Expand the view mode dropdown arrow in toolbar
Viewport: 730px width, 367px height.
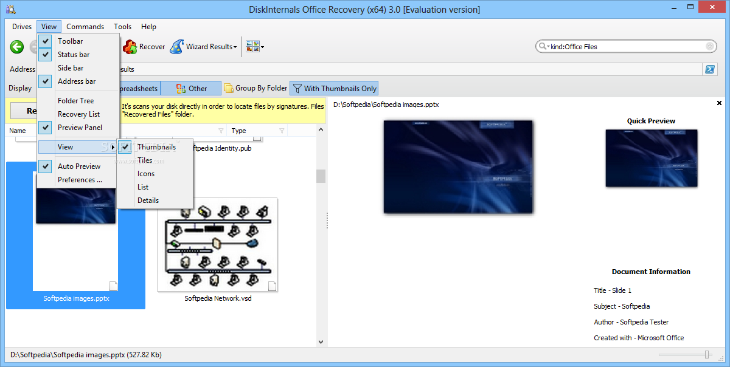263,47
